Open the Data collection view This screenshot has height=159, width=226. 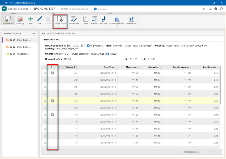tap(8, 20)
